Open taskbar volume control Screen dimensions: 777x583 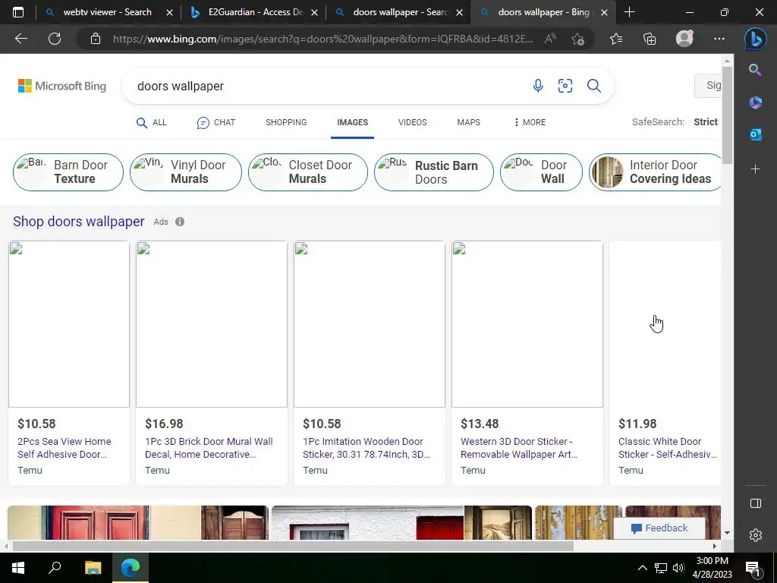tap(678, 568)
